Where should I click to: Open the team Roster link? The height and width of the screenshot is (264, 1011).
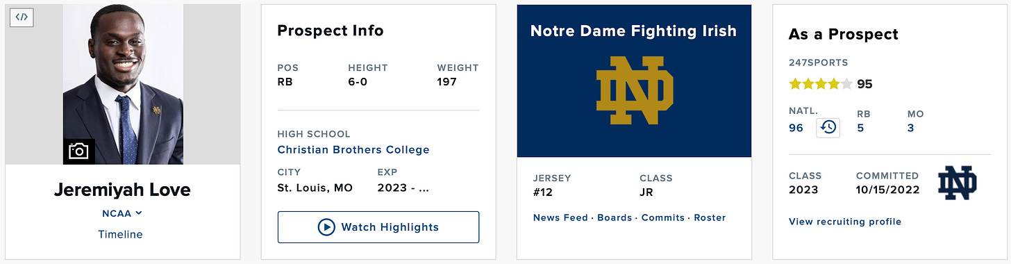click(x=710, y=217)
